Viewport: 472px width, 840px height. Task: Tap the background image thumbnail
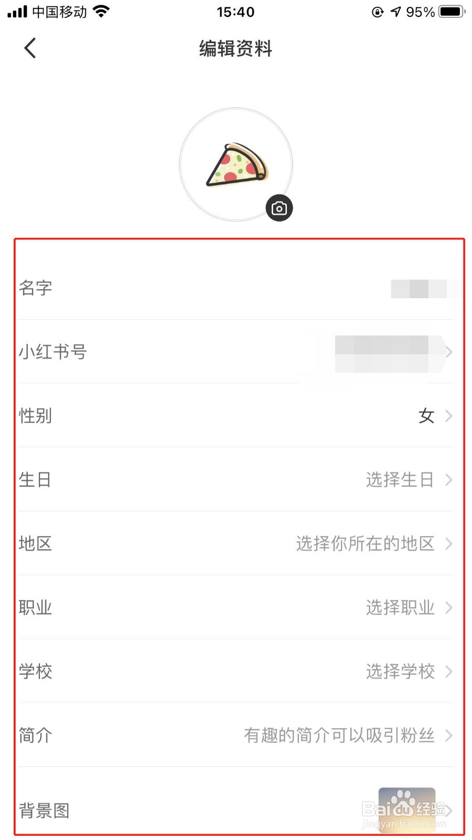[x=407, y=810]
